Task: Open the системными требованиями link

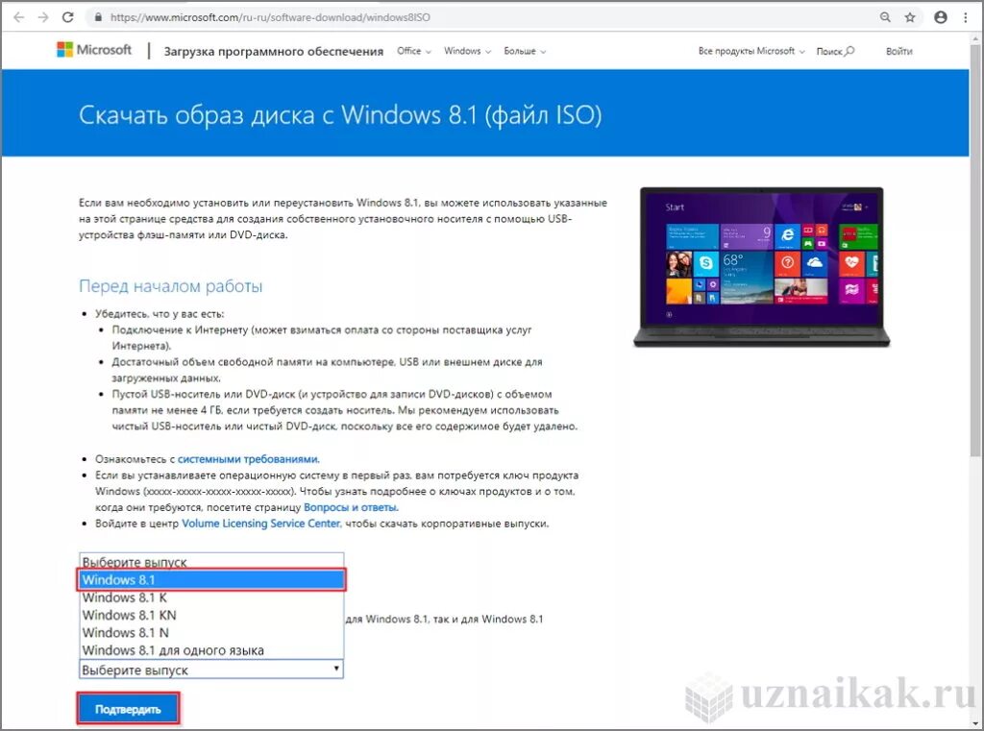Action: pyautogui.click(x=248, y=459)
